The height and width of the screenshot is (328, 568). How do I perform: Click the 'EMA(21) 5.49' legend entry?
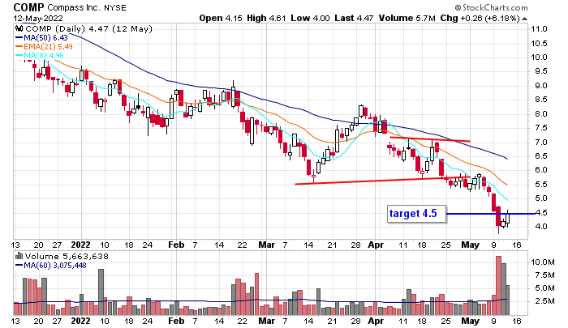tap(44, 47)
